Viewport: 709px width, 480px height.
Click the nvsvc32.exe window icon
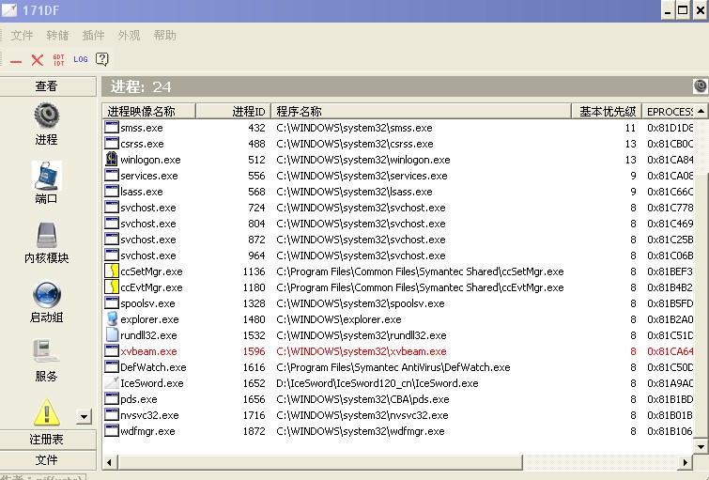point(111,414)
